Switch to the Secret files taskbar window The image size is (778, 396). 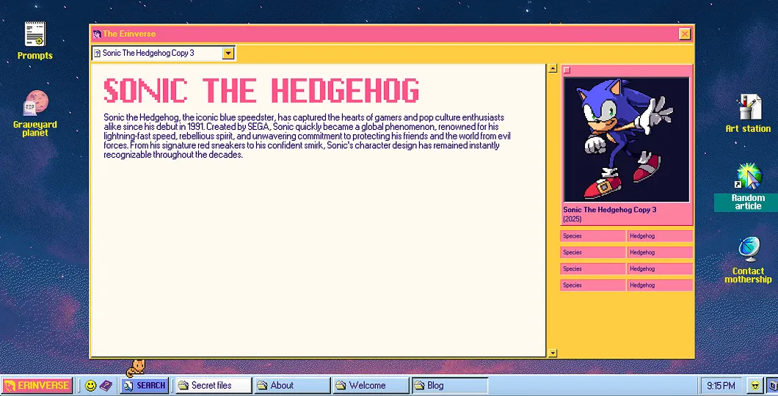point(214,385)
